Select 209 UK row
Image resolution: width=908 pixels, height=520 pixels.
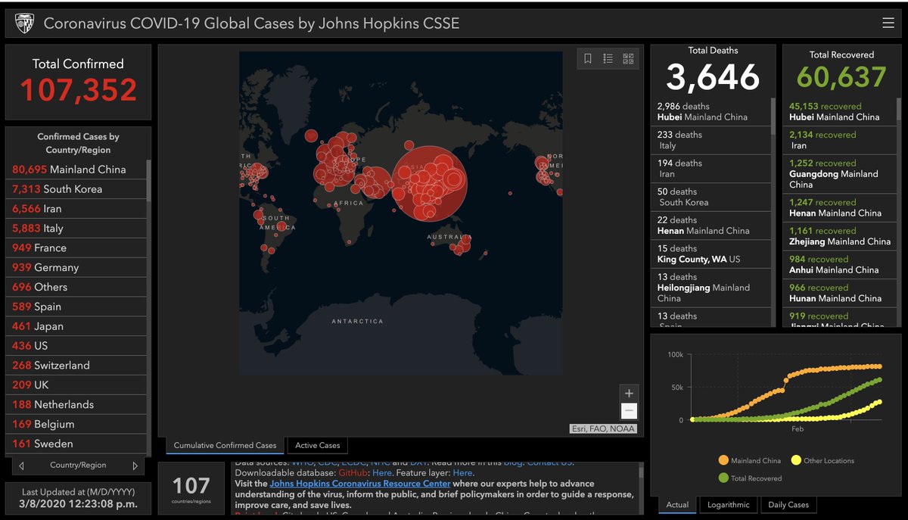tap(76, 385)
